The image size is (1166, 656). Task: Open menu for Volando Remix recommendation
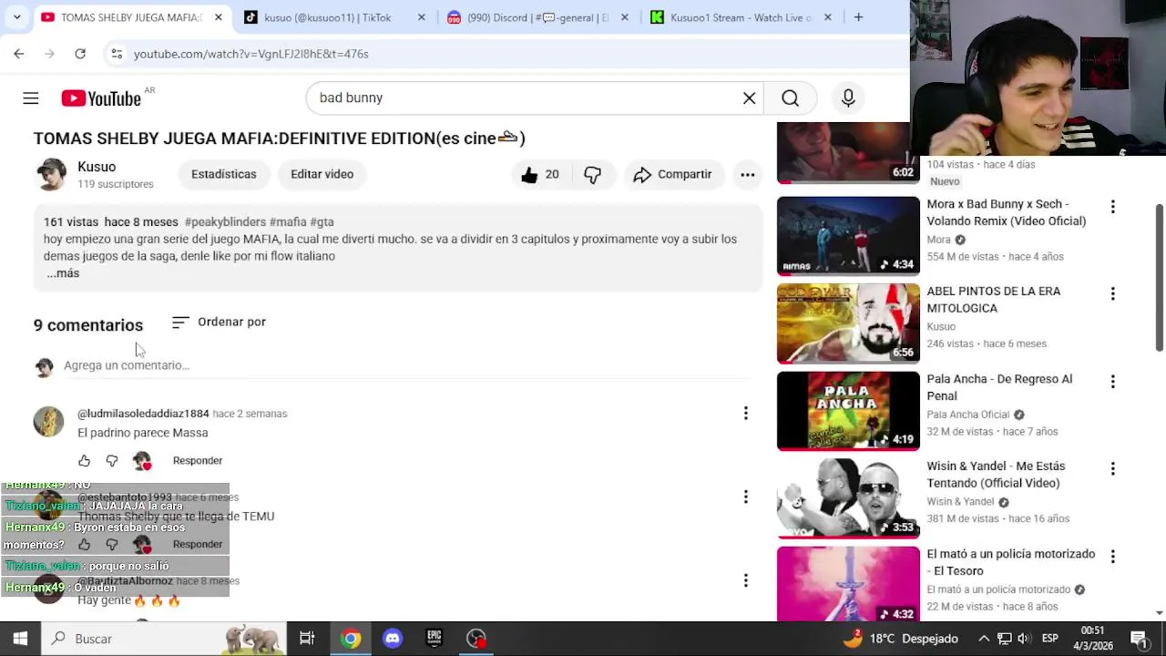tap(1112, 208)
